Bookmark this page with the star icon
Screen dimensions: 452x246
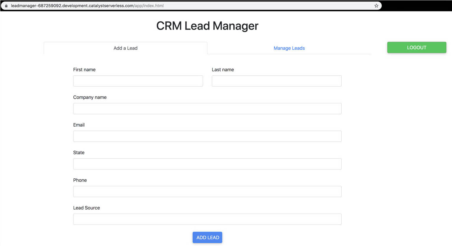376,6
